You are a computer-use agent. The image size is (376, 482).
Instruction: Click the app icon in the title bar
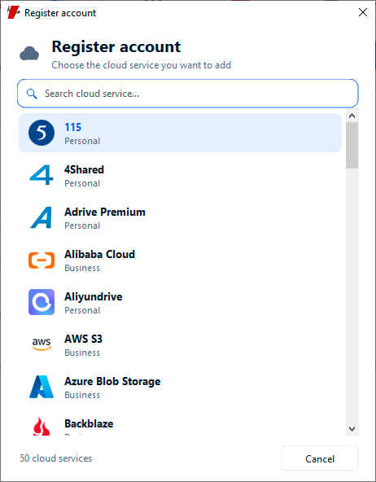13,13
